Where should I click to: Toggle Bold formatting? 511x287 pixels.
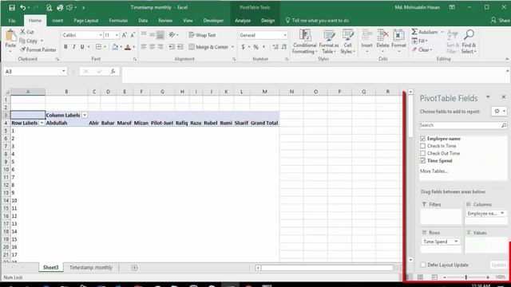click(65, 47)
